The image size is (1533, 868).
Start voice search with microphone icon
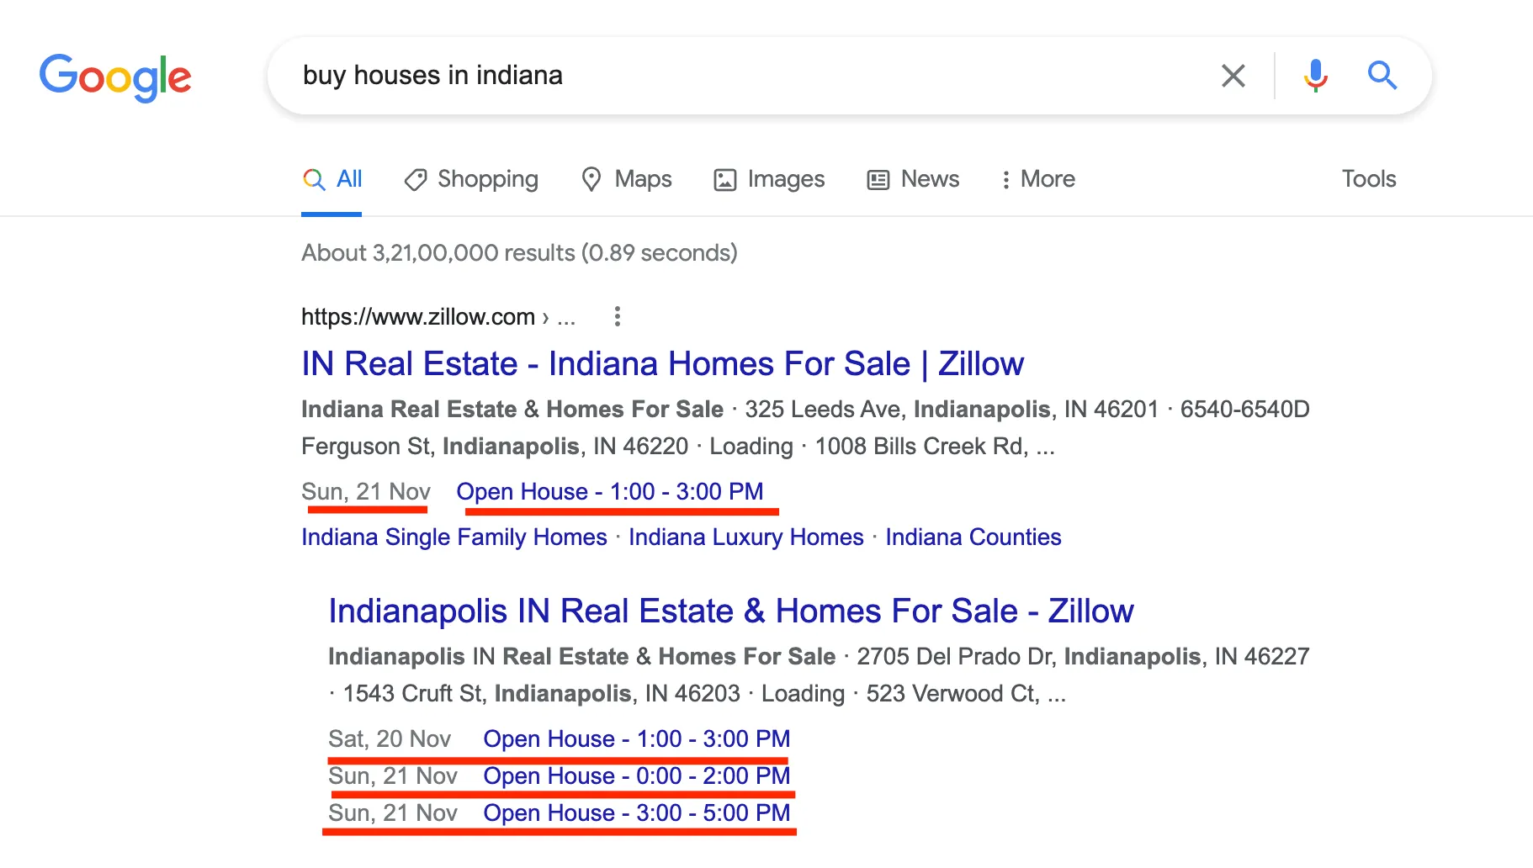pyautogui.click(x=1315, y=76)
